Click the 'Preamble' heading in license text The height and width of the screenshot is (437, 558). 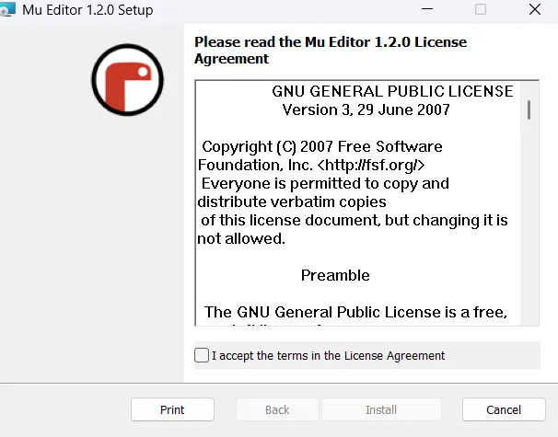tap(335, 275)
